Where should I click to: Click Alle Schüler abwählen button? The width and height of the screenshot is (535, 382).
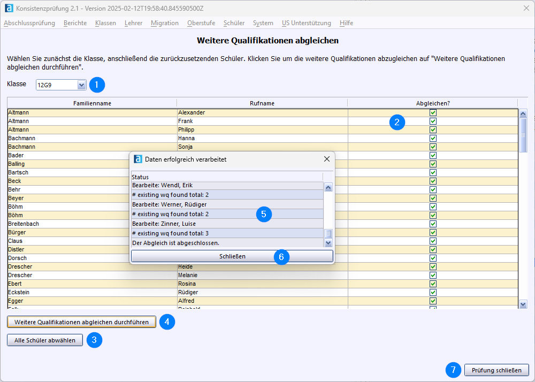coord(45,340)
